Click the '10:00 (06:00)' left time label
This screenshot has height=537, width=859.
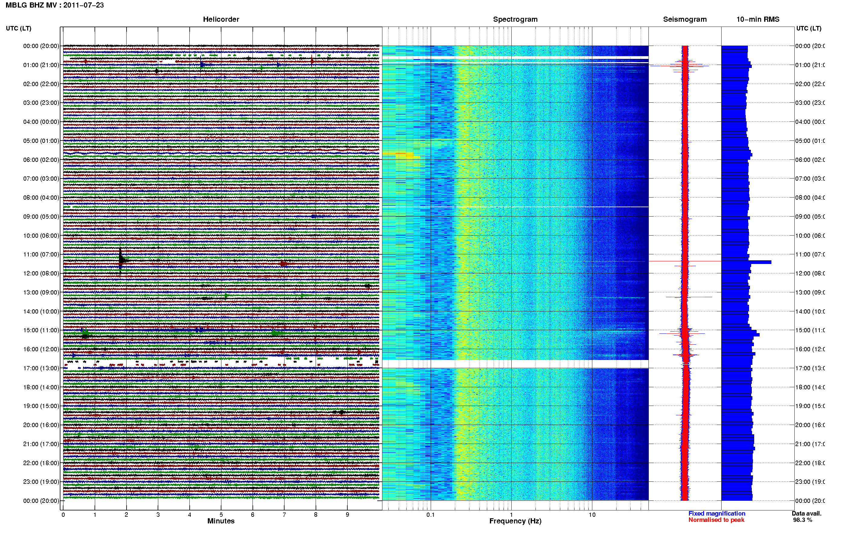tap(41, 236)
